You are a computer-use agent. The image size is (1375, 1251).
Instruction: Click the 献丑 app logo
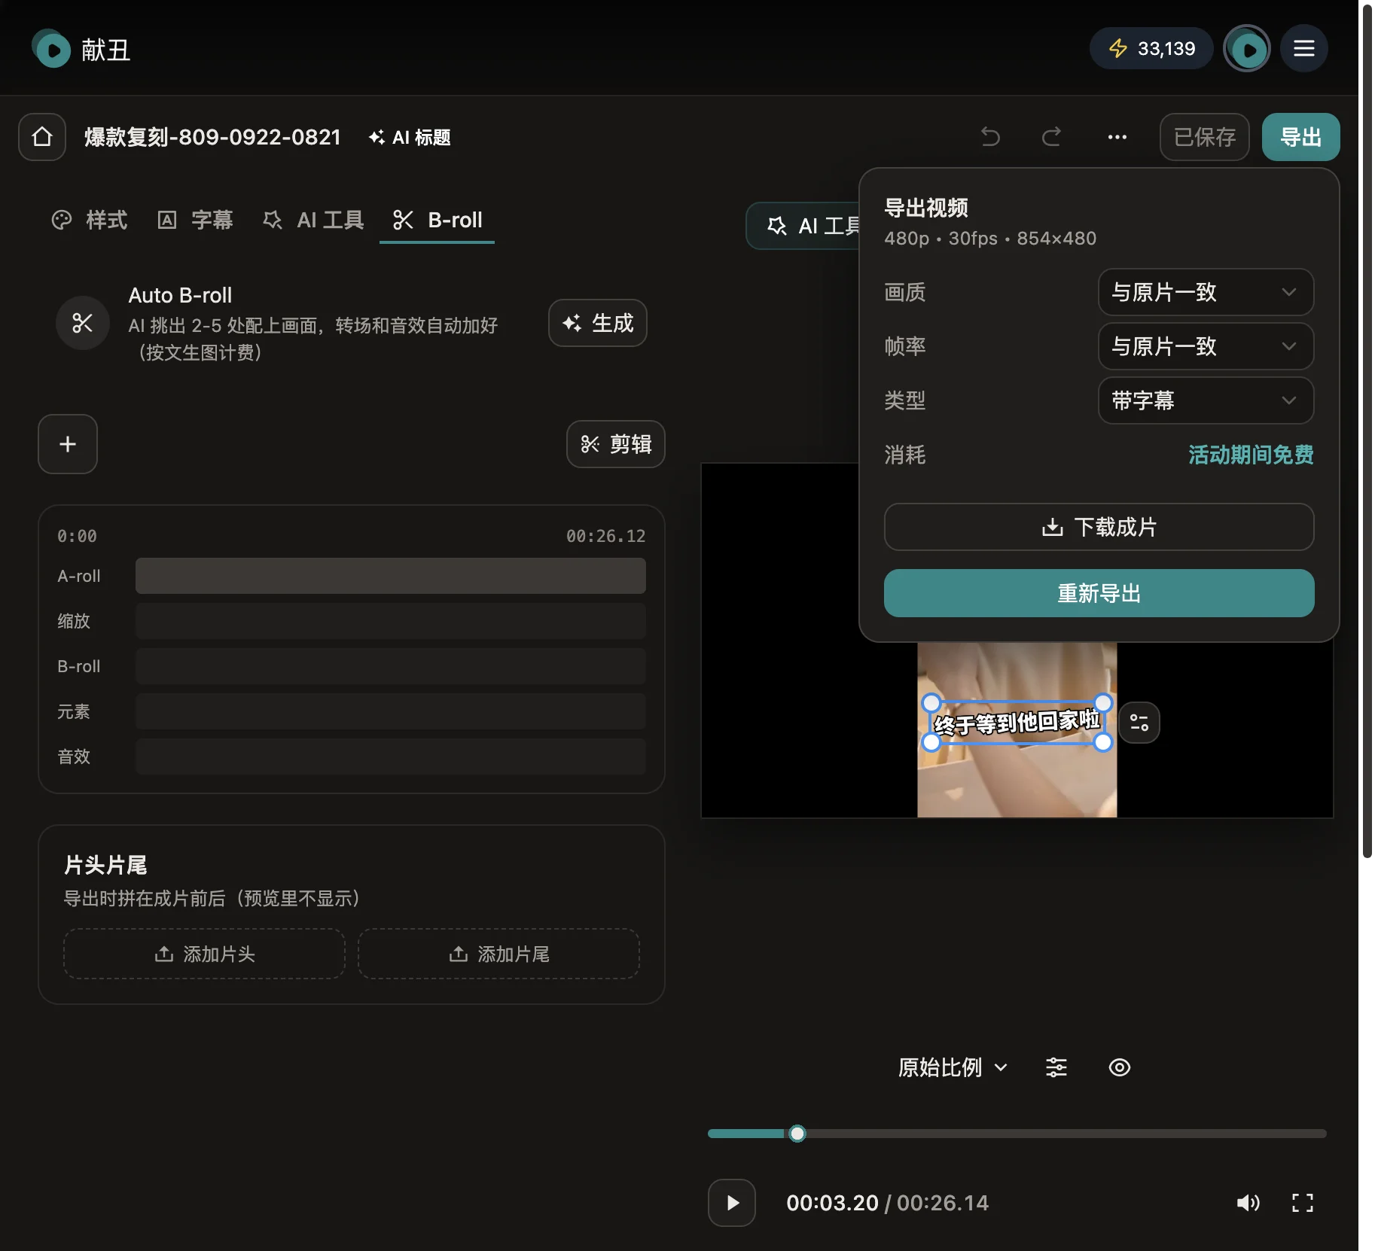coord(81,50)
